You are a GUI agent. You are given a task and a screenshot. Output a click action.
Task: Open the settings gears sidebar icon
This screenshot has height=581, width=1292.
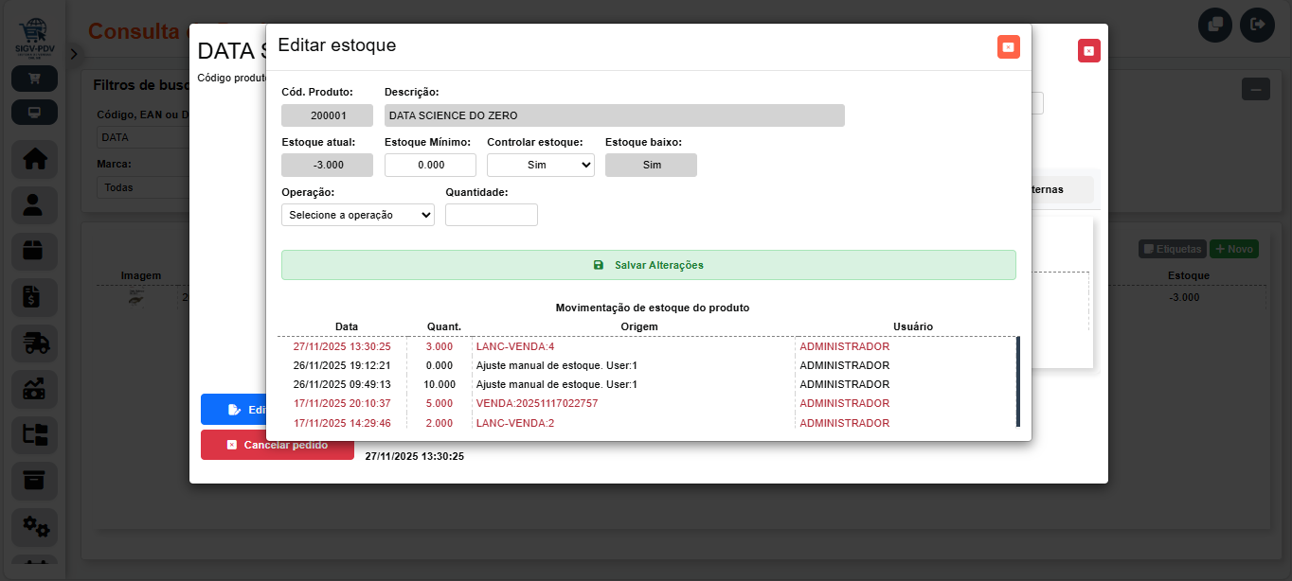34,524
